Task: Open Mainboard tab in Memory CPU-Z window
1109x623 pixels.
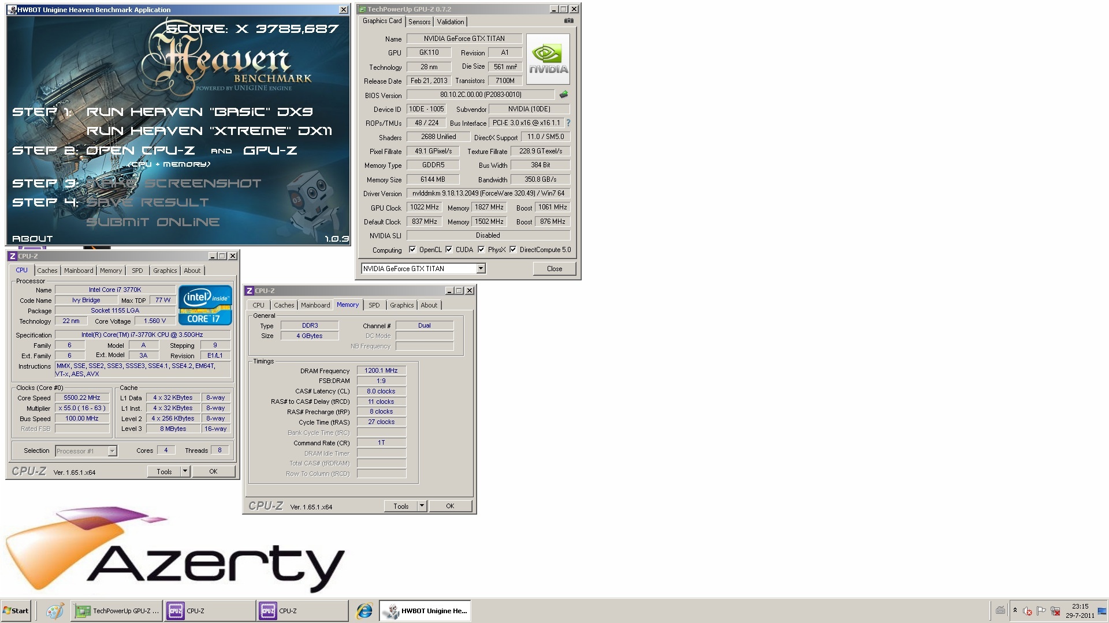Action: click(x=315, y=305)
